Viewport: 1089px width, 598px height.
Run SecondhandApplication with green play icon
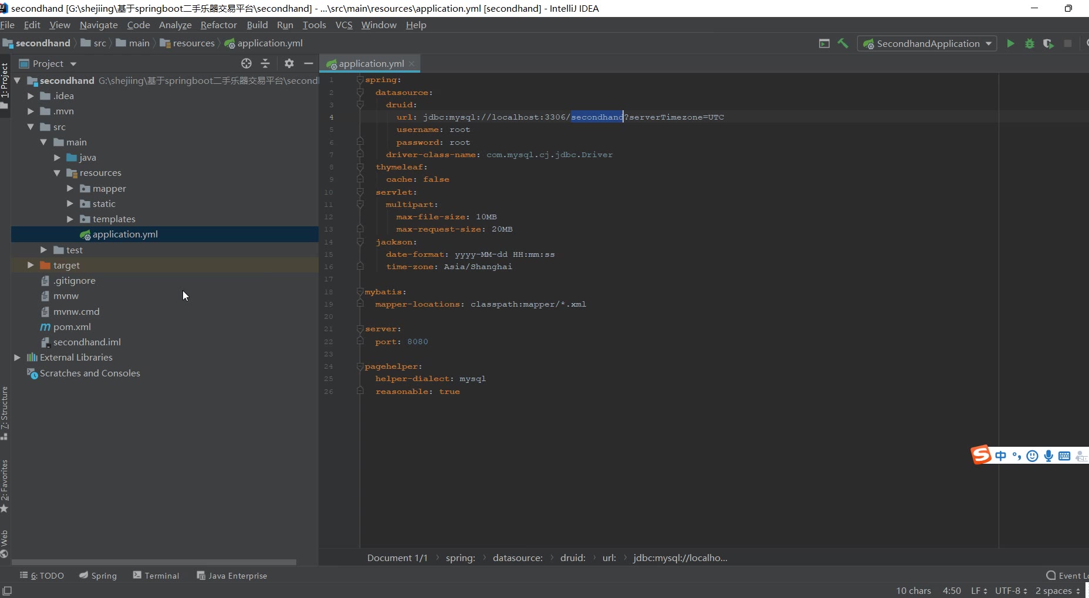tap(1010, 43)
